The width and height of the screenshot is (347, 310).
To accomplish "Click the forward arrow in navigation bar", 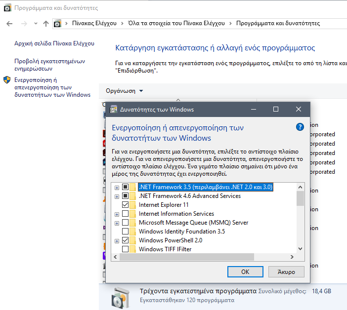I will (24, 23).
